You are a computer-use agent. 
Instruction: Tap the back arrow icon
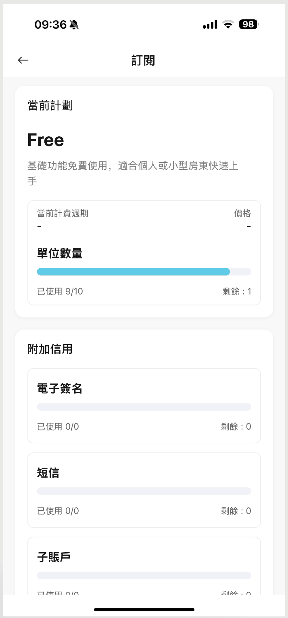[x=23, y=61]
